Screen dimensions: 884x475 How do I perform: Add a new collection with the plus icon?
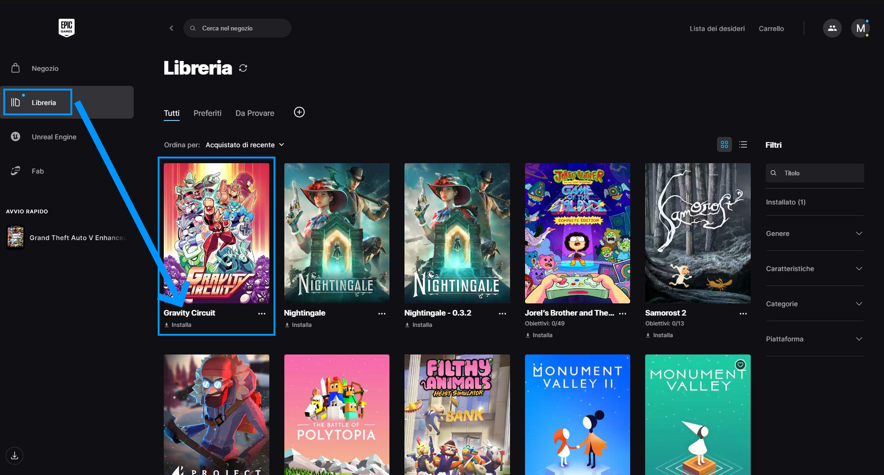coord(299,112)
